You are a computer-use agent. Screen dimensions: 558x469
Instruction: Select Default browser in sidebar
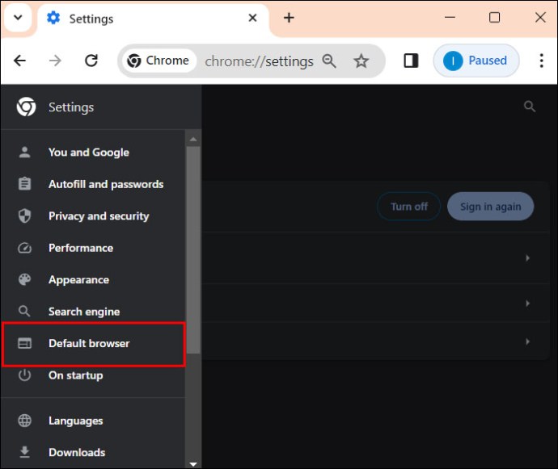pyautogui.click(x=93, y=344)
